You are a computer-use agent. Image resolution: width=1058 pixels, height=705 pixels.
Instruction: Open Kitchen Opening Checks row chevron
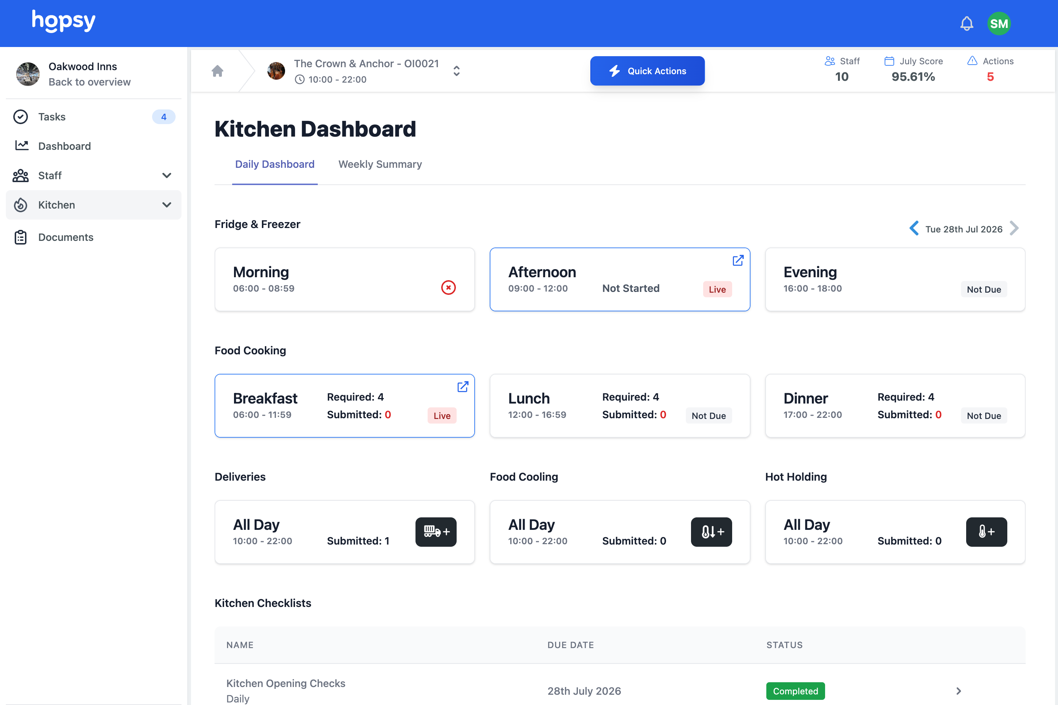(x=958, y=691)
